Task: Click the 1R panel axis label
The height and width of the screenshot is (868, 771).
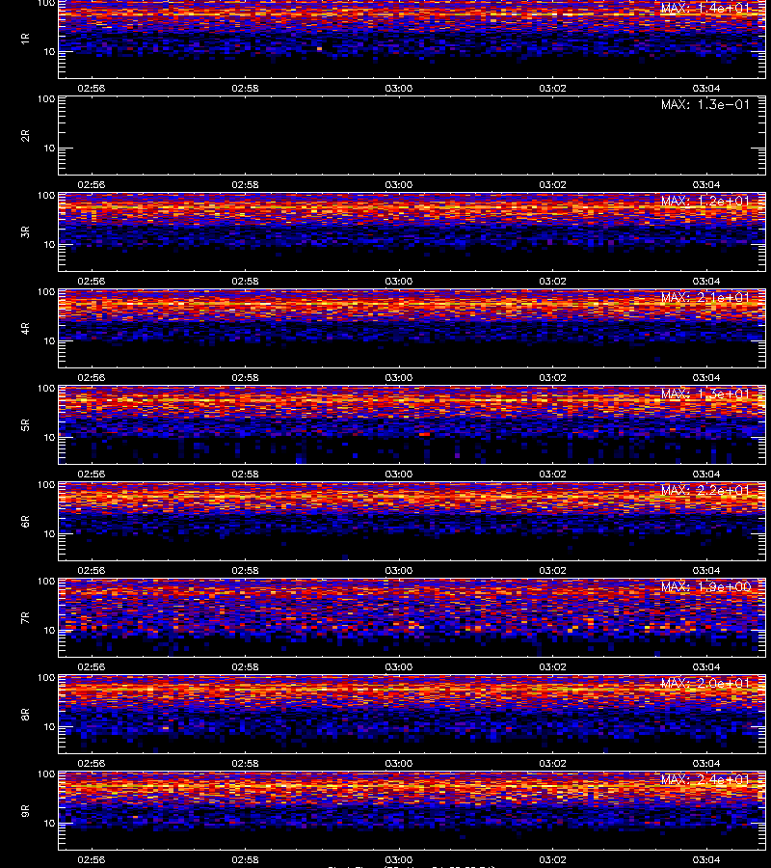Action: pos(25,39)
